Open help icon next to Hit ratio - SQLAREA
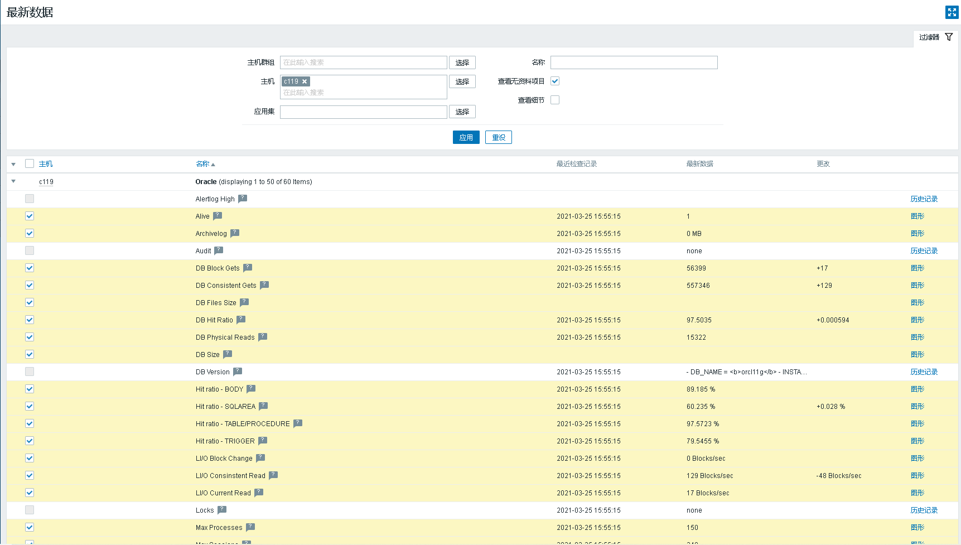The width and height of the screenshot is (961, 545). click(x=263, y=406)
